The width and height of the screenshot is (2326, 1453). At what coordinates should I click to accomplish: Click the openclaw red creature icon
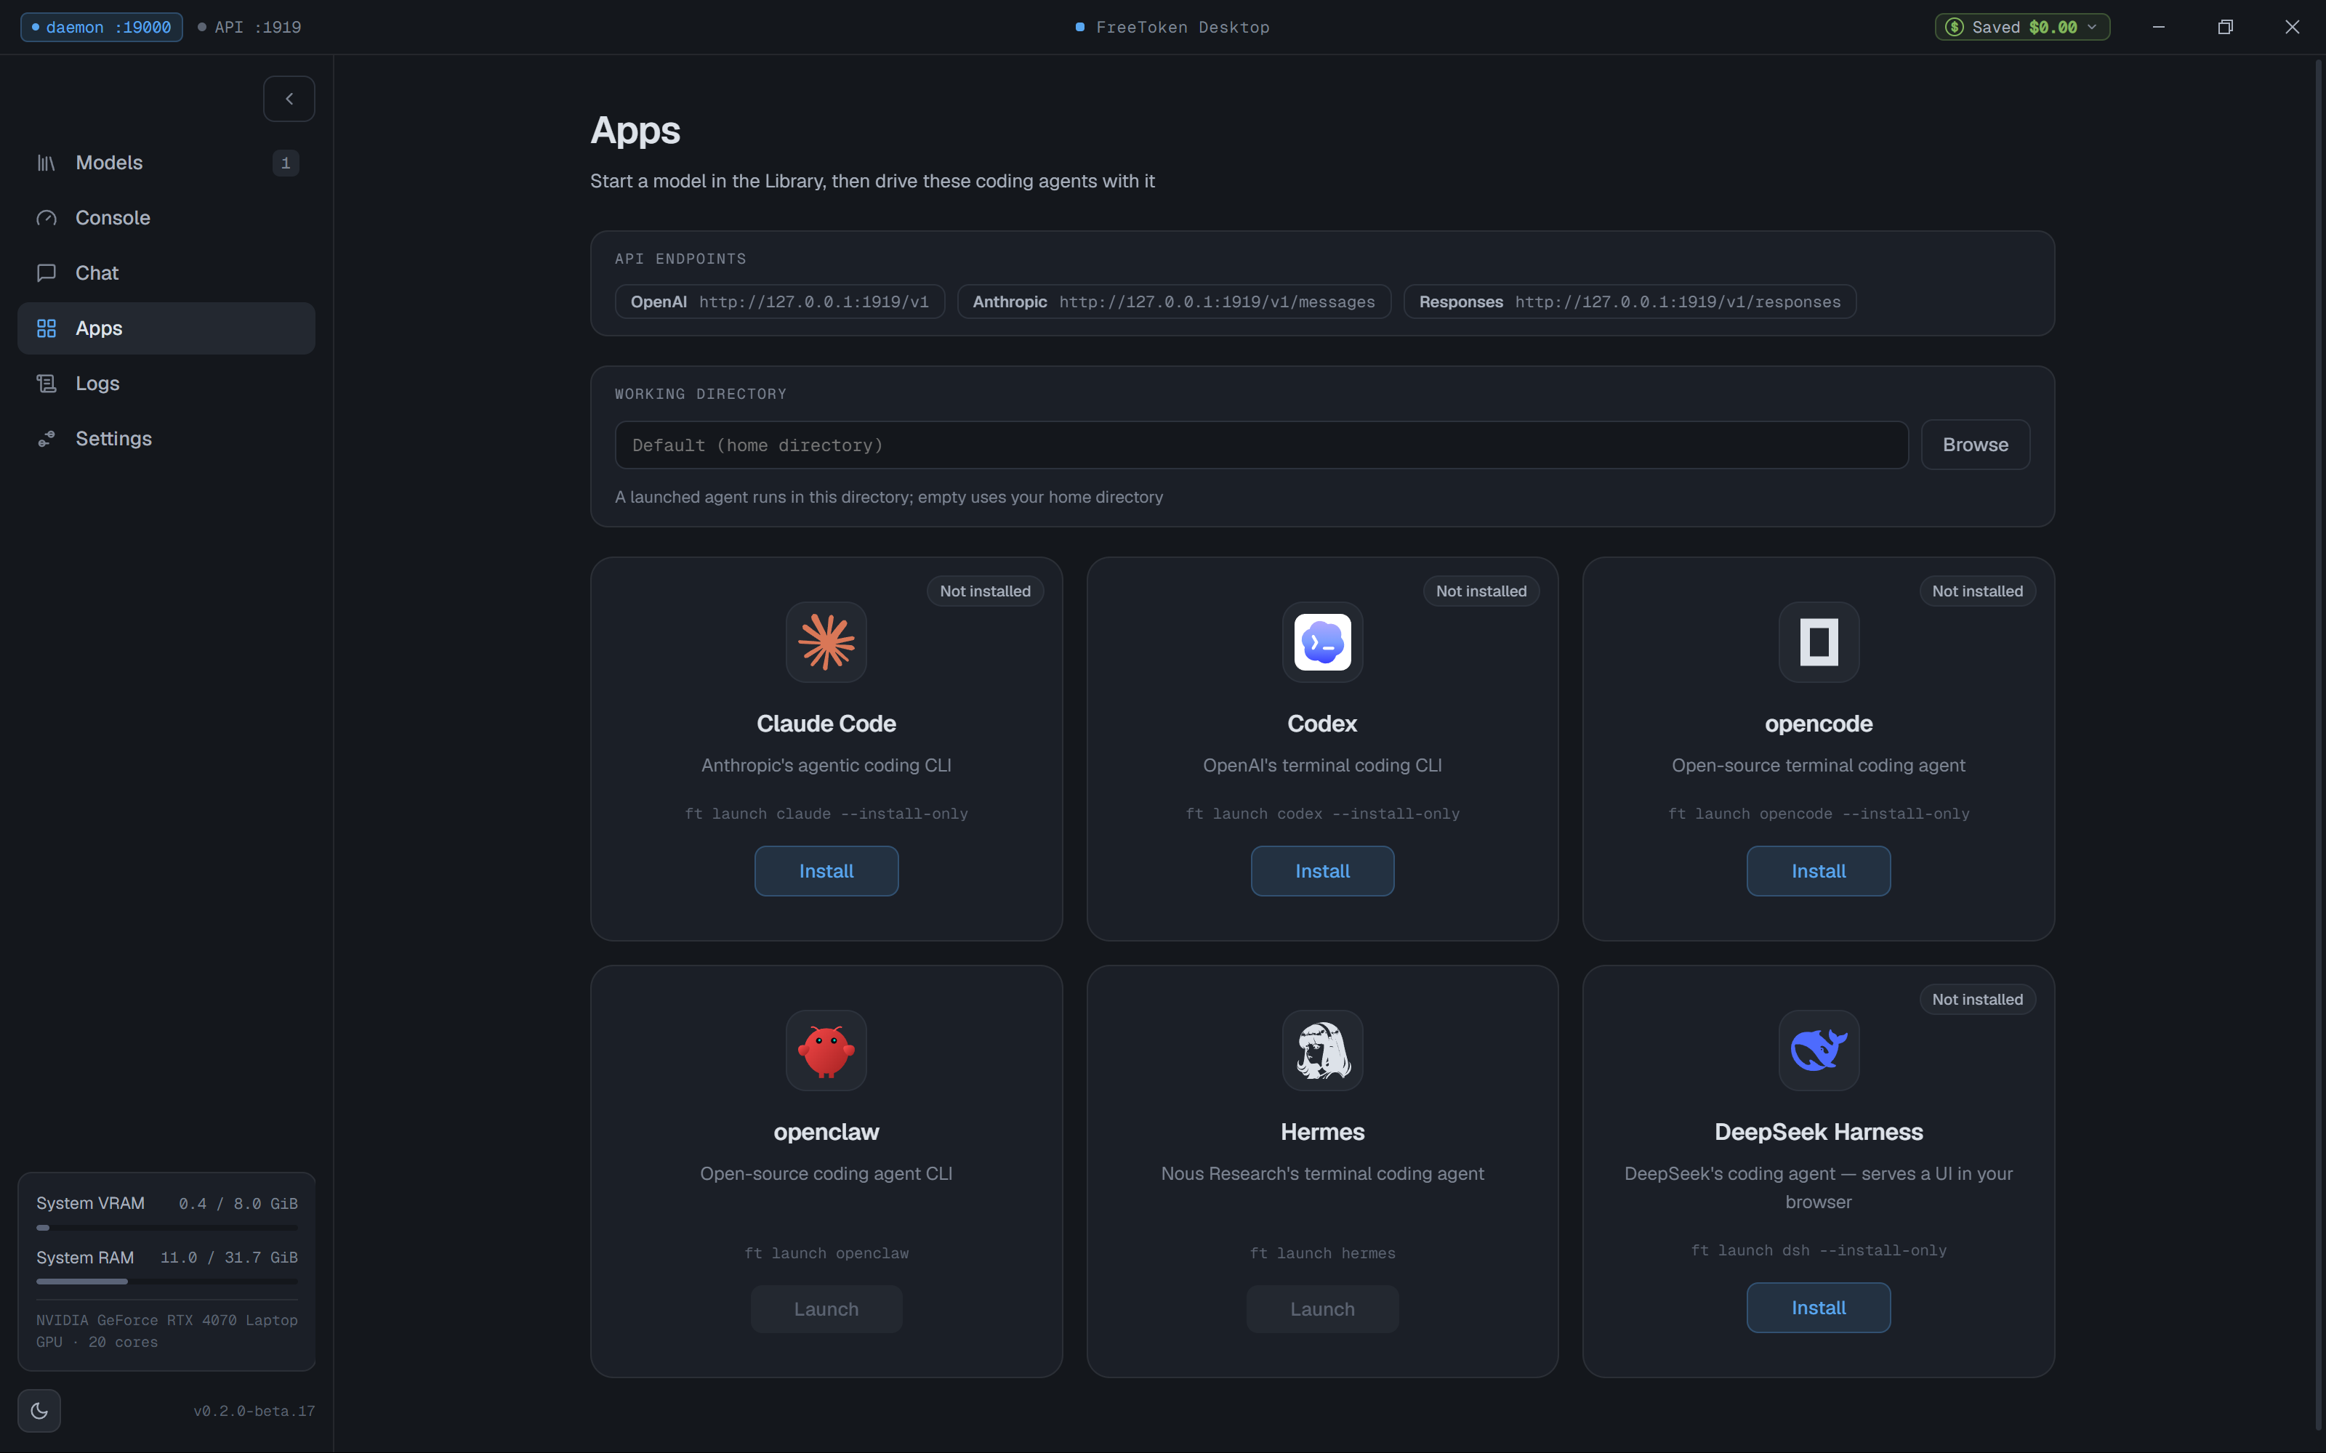click(x=826, y=1051)
